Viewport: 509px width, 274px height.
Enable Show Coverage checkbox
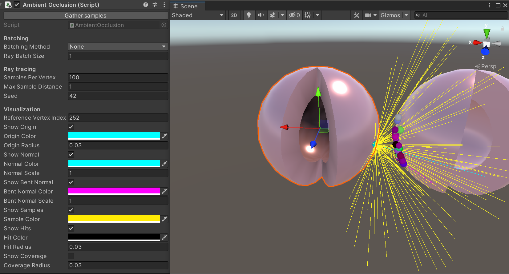(71, 256)
